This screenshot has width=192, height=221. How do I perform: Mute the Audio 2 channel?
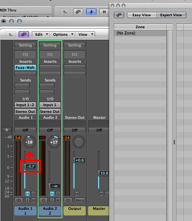coord(52,194)
